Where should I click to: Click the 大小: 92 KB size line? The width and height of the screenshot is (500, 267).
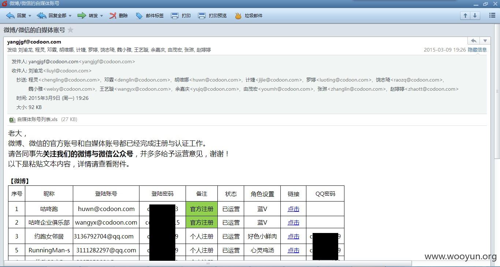coord(29,107)
